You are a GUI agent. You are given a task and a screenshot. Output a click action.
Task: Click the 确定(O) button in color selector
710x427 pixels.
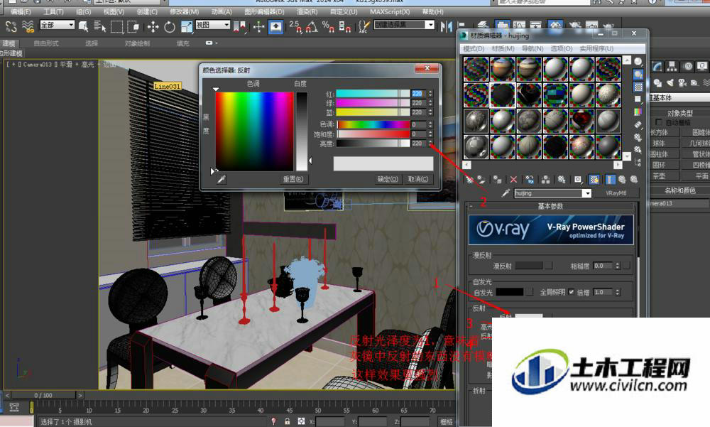point(388,180)
